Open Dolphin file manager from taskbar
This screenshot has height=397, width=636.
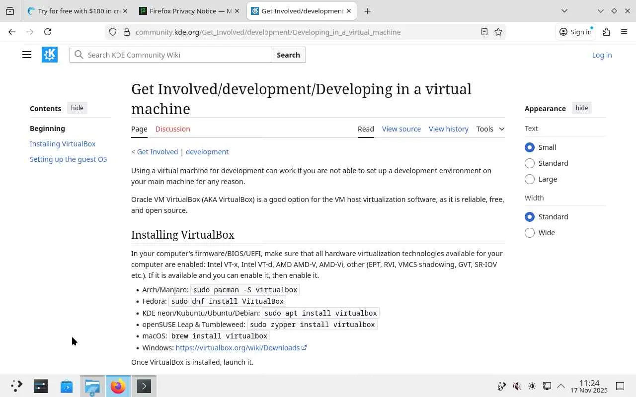tap(92, 386)
